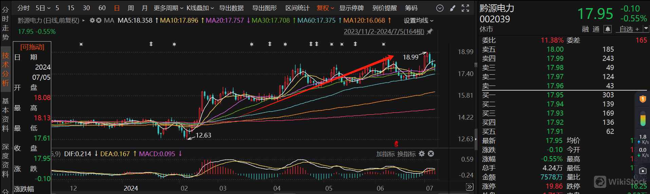Screen dimensions: 650x194
Task: Open 设置均线 dropdown
Action: pyautogui.click(x=419, y=21)
